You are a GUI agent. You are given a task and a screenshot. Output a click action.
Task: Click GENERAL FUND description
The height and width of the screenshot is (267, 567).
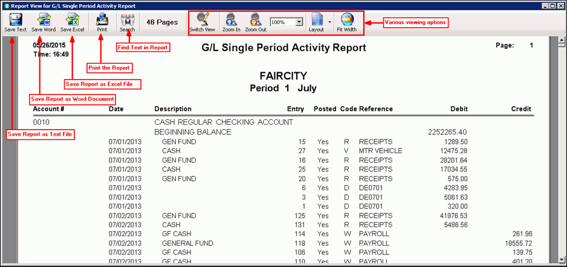pos(187,243)
